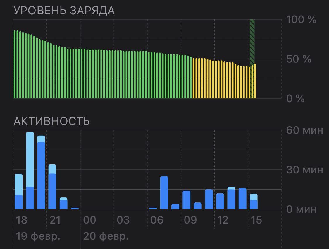Image resolution: width=329 pixels, height=249 pixels.
Task: Click the 06 hour label
Action: tap(157, 220)
